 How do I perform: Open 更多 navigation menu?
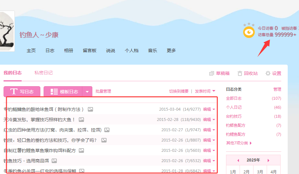[x=171, y=50]
